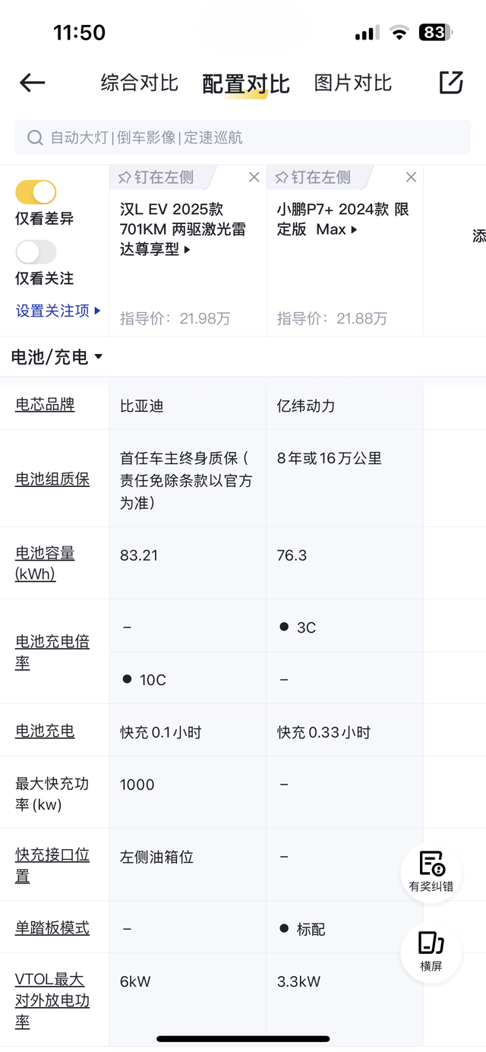The width and height of the screenshot is (486, 1052).
Task: Open 小鹏P7+ 2024款 model selector
Action: pos(343,219)
